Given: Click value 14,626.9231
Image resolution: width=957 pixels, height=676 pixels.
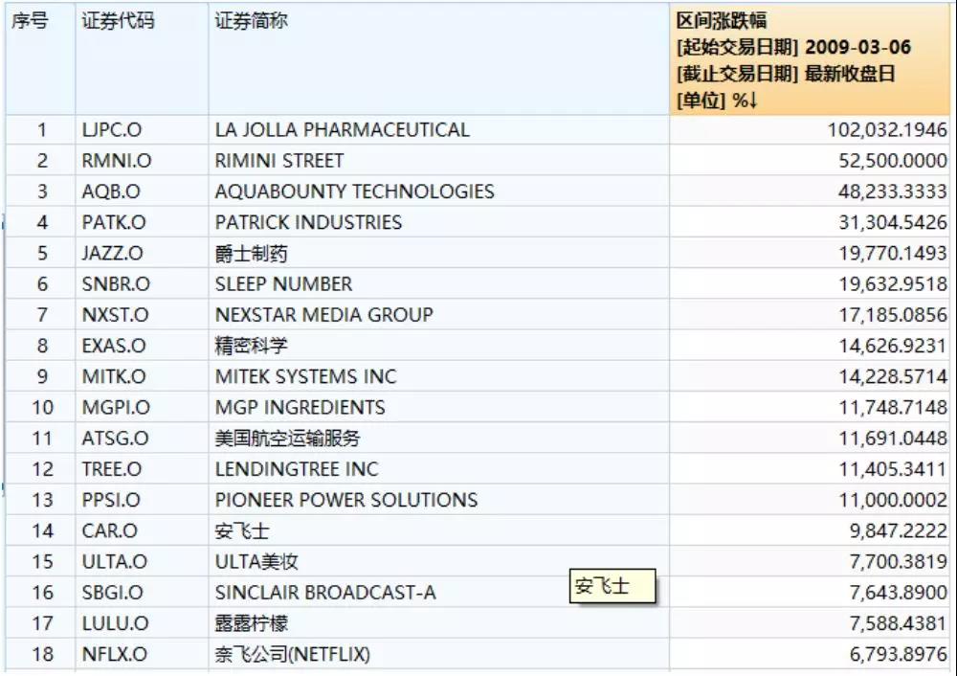Looking at the screenshot, I should pyautogui.click(x=892, y=346).
